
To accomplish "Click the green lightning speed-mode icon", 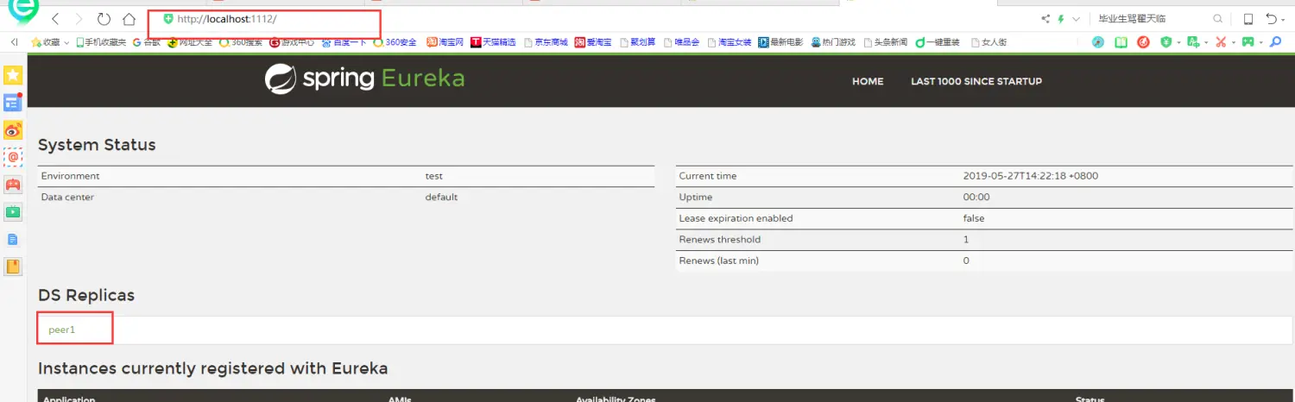I will pos(1061,19).
